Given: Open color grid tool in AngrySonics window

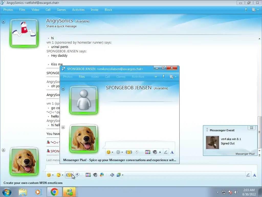Looking at the screenshot, I should tap(88, 175).
